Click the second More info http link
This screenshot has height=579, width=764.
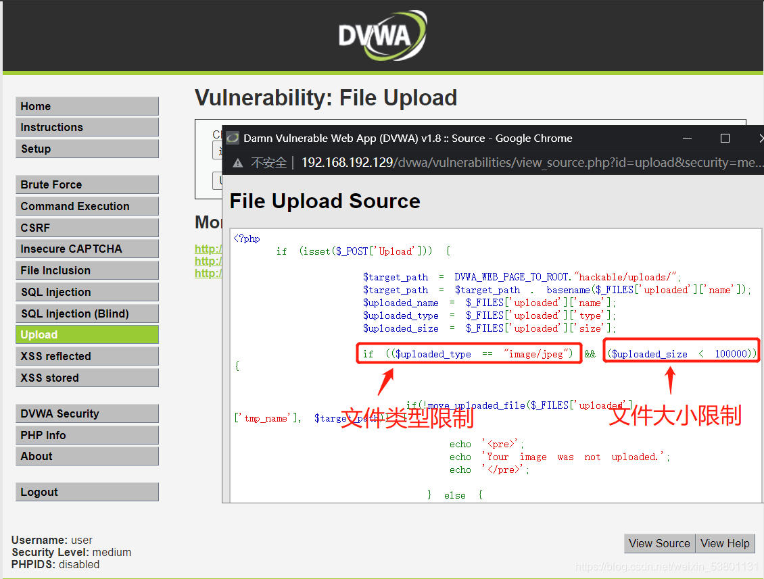pos(208,261)
